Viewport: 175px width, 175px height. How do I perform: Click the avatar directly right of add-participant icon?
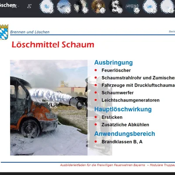coord(46,7)
